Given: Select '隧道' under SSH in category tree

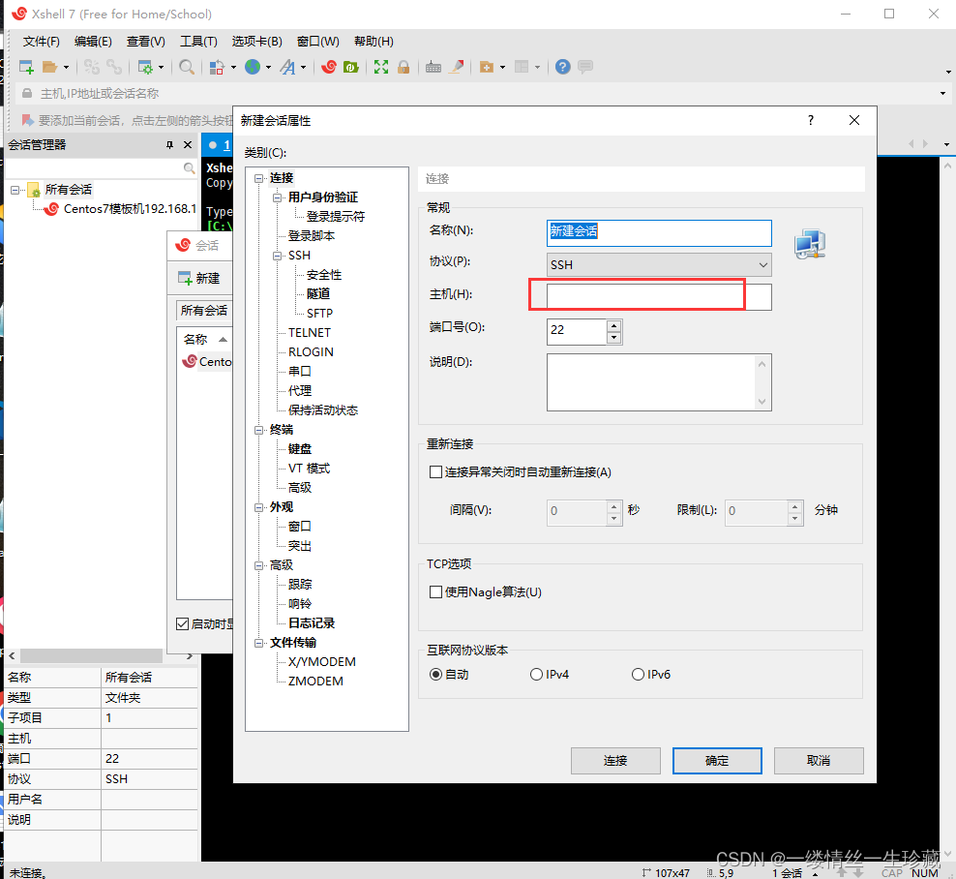Looking at the screenshot, I should point(318,294).
